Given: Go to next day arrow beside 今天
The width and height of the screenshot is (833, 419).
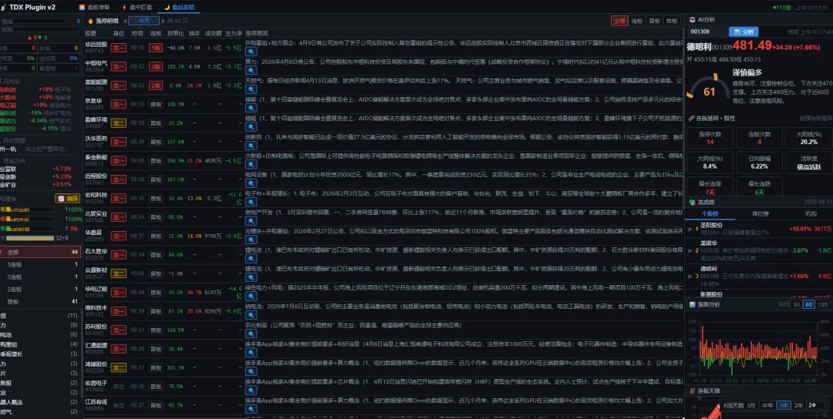Looking at the screenshot, I should (x=163, y=21).
